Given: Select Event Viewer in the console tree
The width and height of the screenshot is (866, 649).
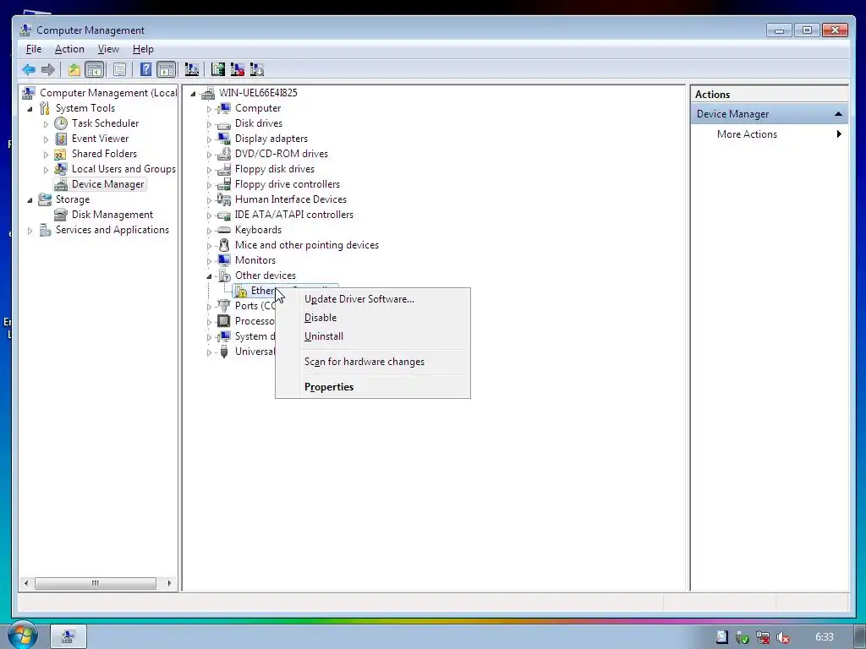Looking at the screenshot, I should (100, 139).
